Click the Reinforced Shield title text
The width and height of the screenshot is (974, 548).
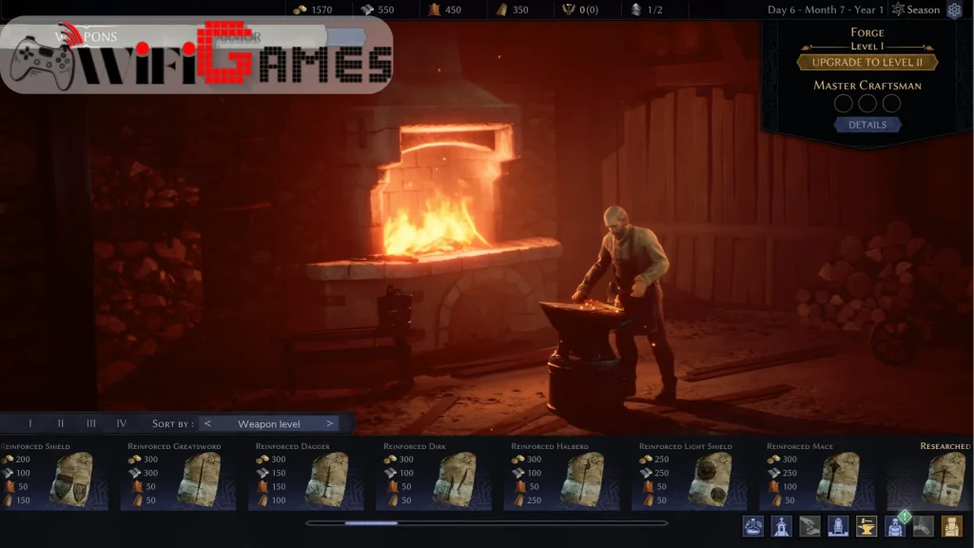tap(35, 446)
